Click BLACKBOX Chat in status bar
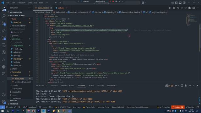 point(63,107)
